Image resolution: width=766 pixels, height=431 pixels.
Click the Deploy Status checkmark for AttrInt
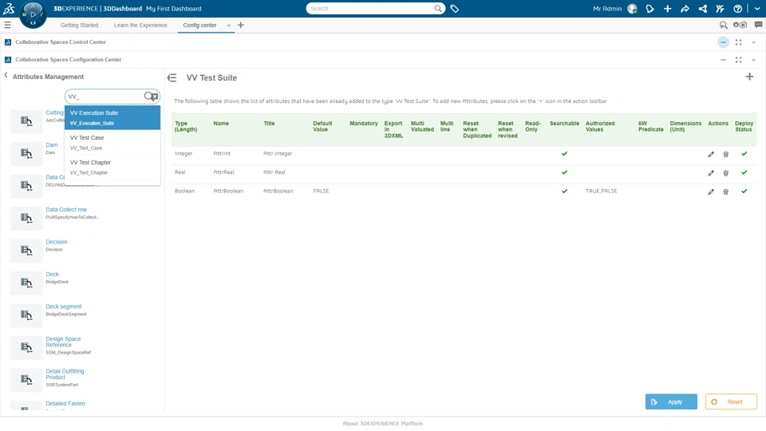(744, 154)
